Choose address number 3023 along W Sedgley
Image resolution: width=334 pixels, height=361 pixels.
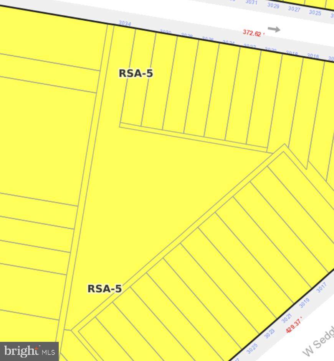[x=270, y=334]
